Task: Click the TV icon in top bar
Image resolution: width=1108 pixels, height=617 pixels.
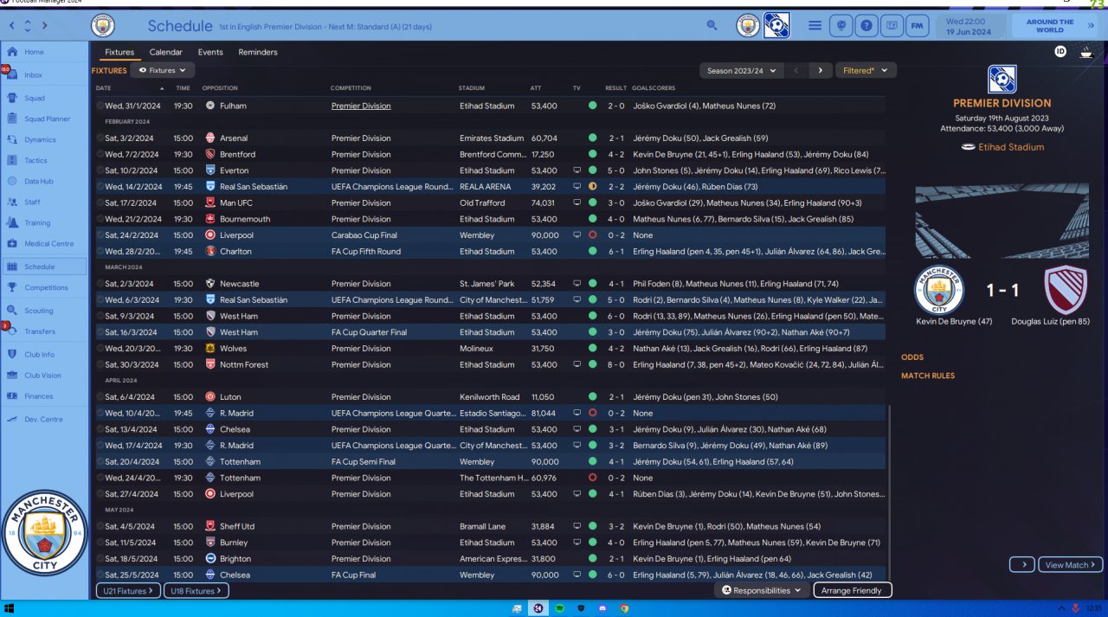Action: pyautogui.click(x=892, y=26)
